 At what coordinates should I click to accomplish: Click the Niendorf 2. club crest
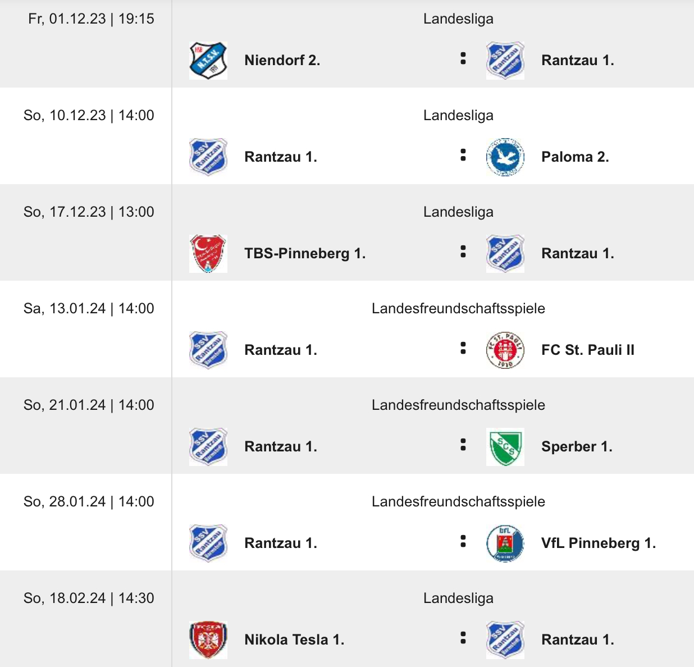[x=208, y=60]
